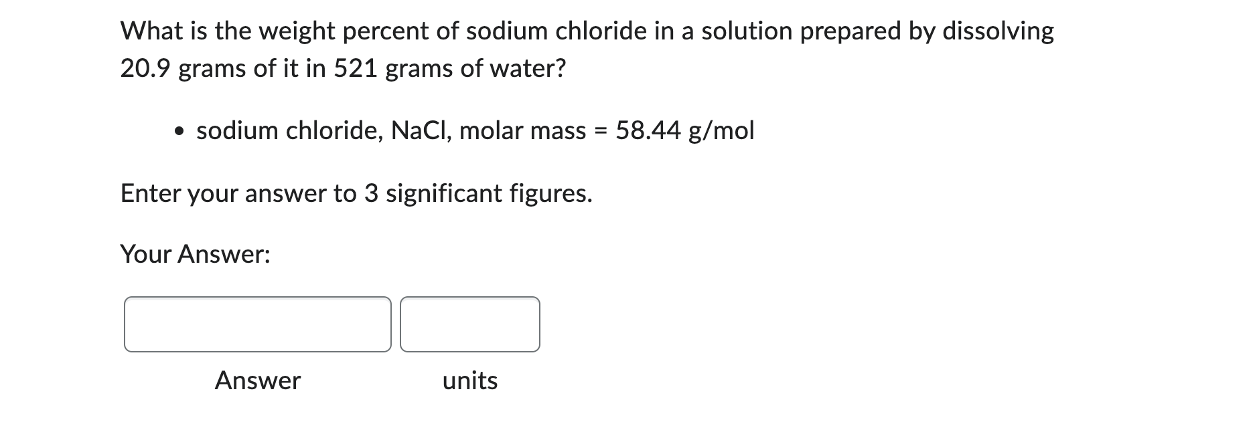Click the units label text

[x=469, y=380]
